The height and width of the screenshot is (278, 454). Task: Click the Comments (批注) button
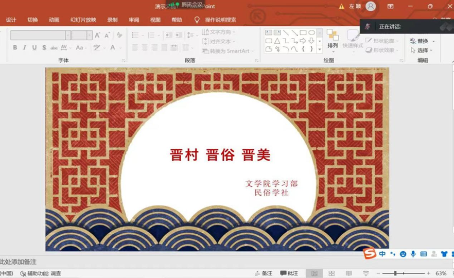click(x=289, y=273)
